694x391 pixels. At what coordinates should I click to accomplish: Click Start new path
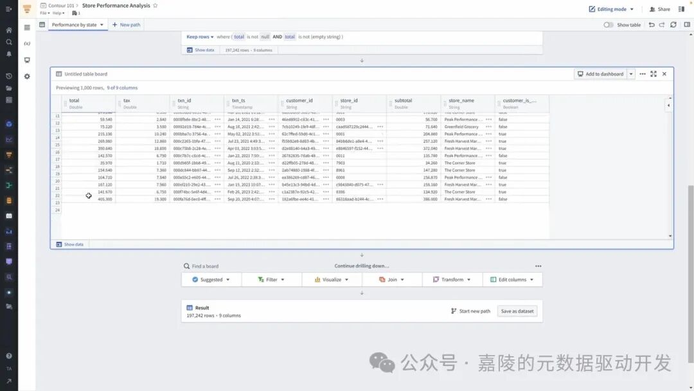[x=470, y=311]
